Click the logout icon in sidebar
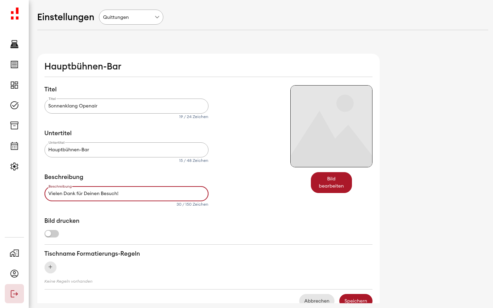The width and height of the screenshot is (493, 308). pyautogui.click(x=14, y=294)
